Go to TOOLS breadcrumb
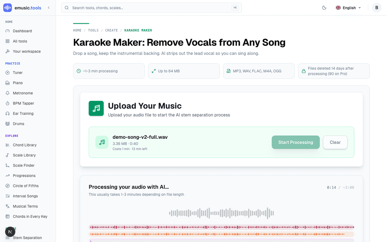 pos(93,30)
